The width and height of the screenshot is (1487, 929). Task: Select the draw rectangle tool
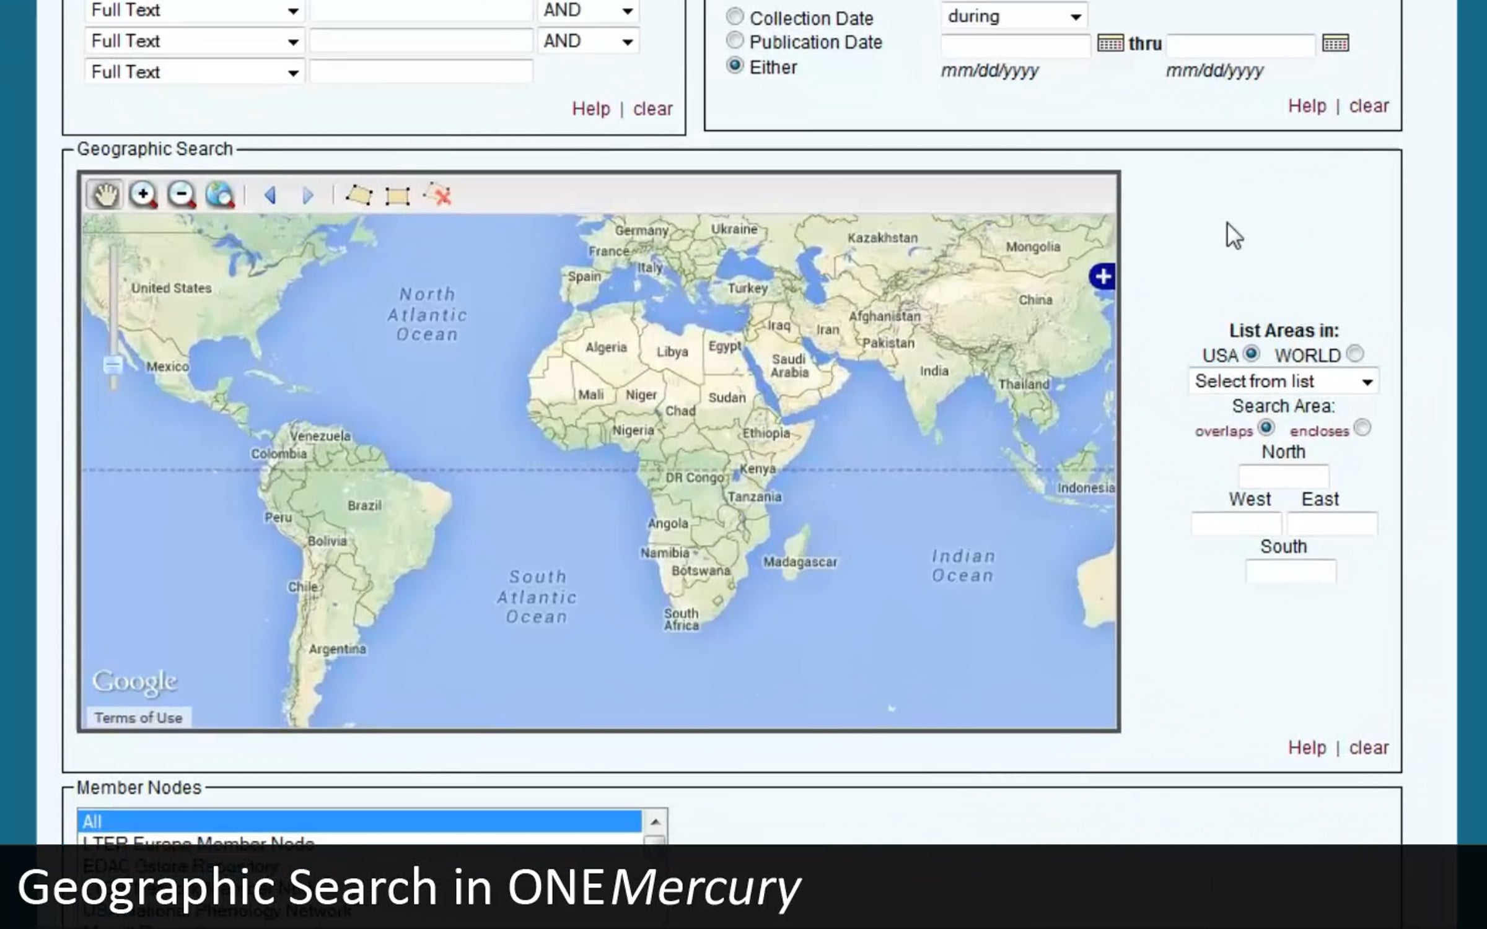(397, 196)
